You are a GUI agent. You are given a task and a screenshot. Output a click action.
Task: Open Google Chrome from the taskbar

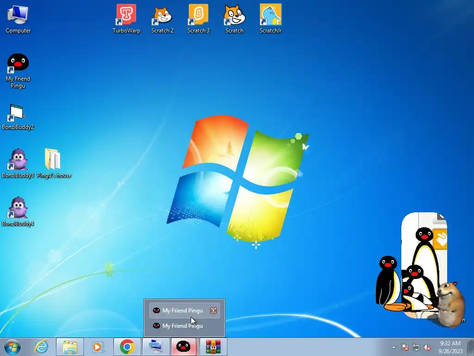[127, 347]
